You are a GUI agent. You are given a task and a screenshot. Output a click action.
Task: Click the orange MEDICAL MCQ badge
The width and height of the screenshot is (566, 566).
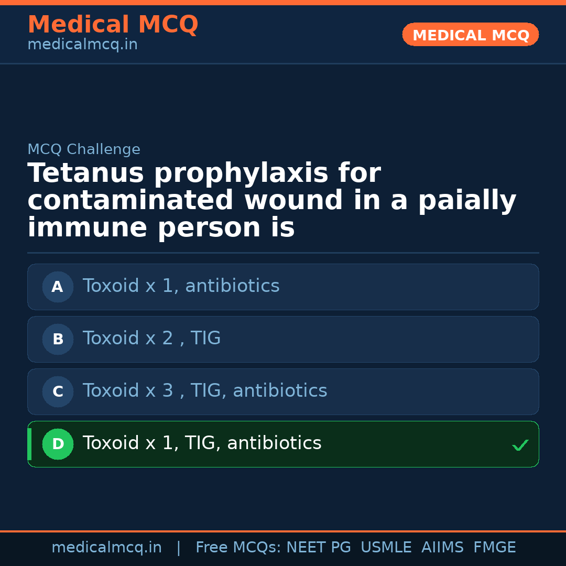click(470, 35)
